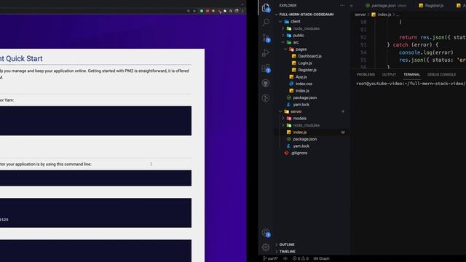The image size is (466, 262).
Task: Open the OUTPUT panel tab
Action: coord(389,74)
